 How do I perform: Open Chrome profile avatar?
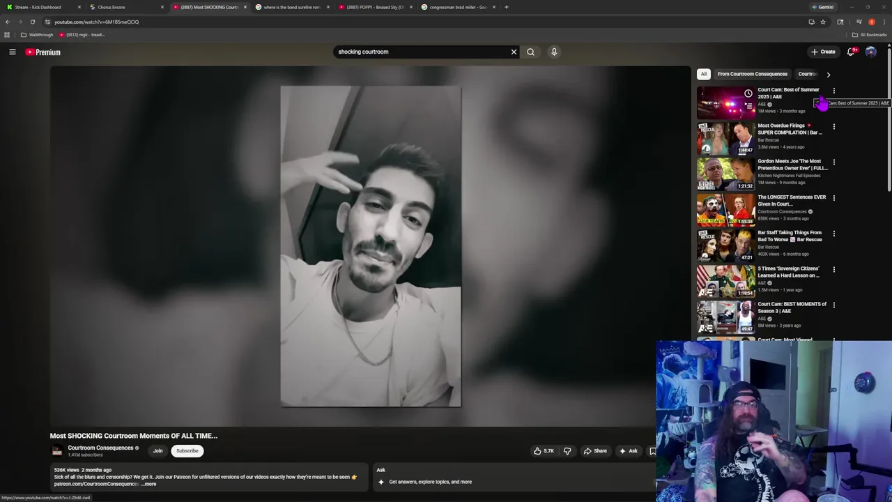pos(871,22)
